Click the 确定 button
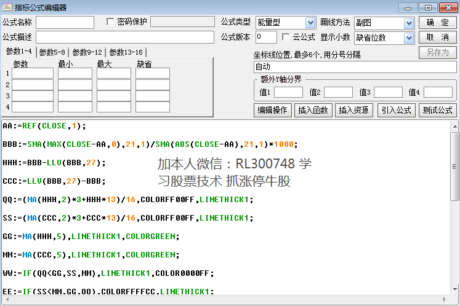The width and height of the screenshot is (460, 306). (x=437, y=22)
